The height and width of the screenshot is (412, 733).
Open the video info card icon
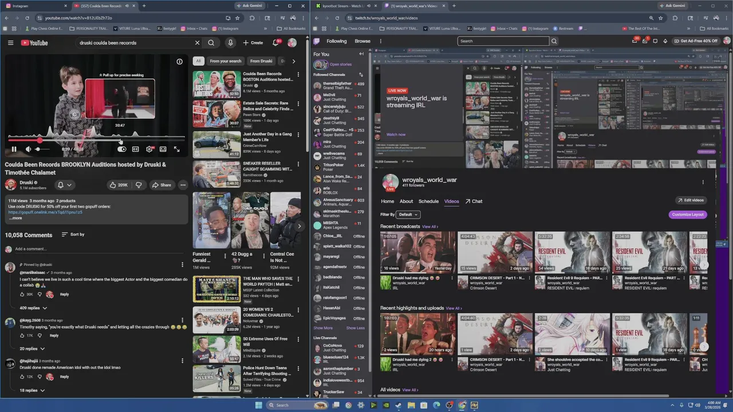click(179, 61)
